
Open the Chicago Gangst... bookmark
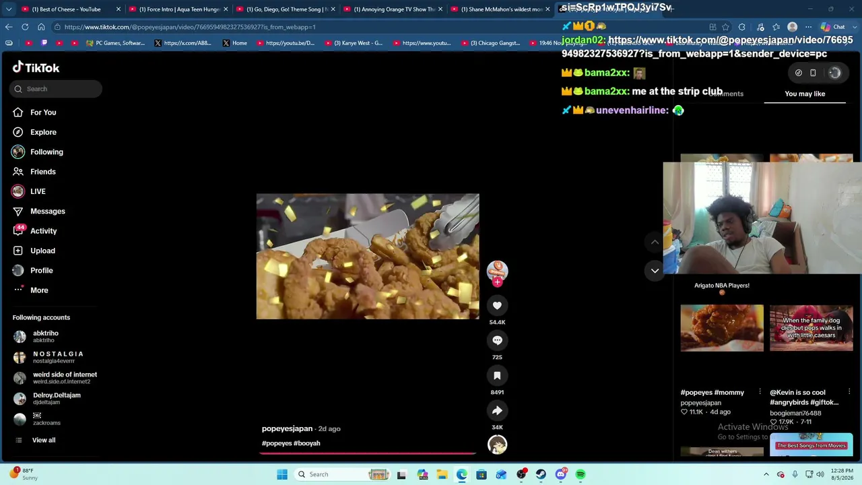490,43
